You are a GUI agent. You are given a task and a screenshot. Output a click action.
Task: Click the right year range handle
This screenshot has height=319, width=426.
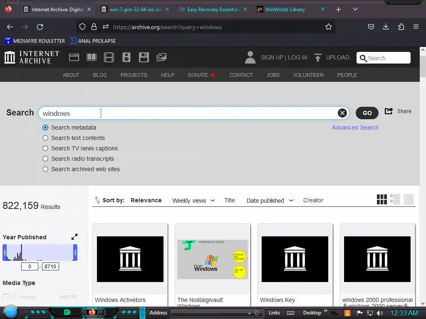(75, 253)
